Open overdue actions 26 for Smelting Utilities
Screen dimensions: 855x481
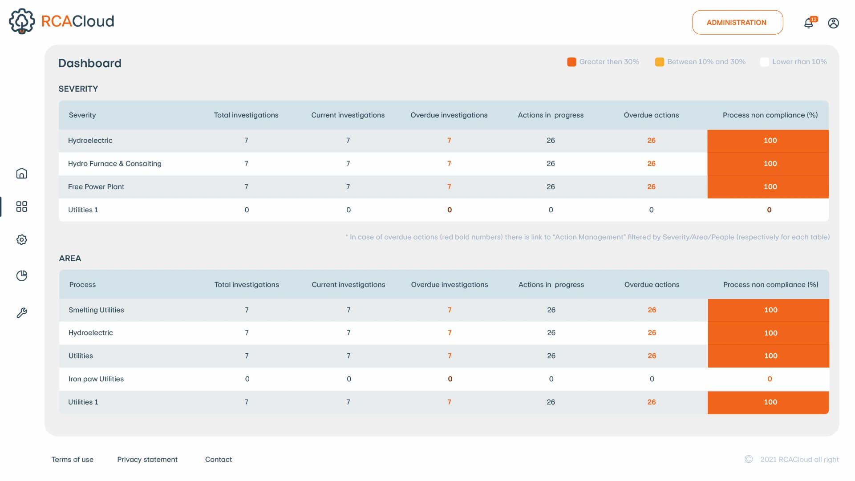(652, 310)
